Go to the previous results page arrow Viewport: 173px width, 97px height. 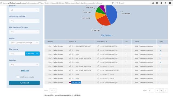[x=157, y=91]
